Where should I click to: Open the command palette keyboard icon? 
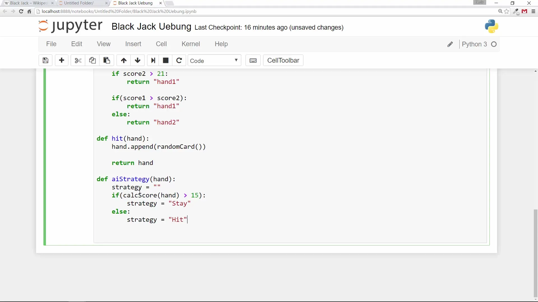253,60
